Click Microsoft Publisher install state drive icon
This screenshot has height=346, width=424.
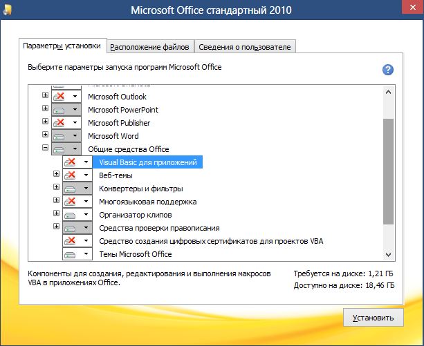tap(59, 123)
